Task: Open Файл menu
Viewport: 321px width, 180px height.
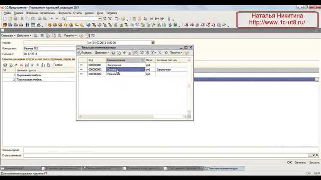Action: (x=7, y=13)
